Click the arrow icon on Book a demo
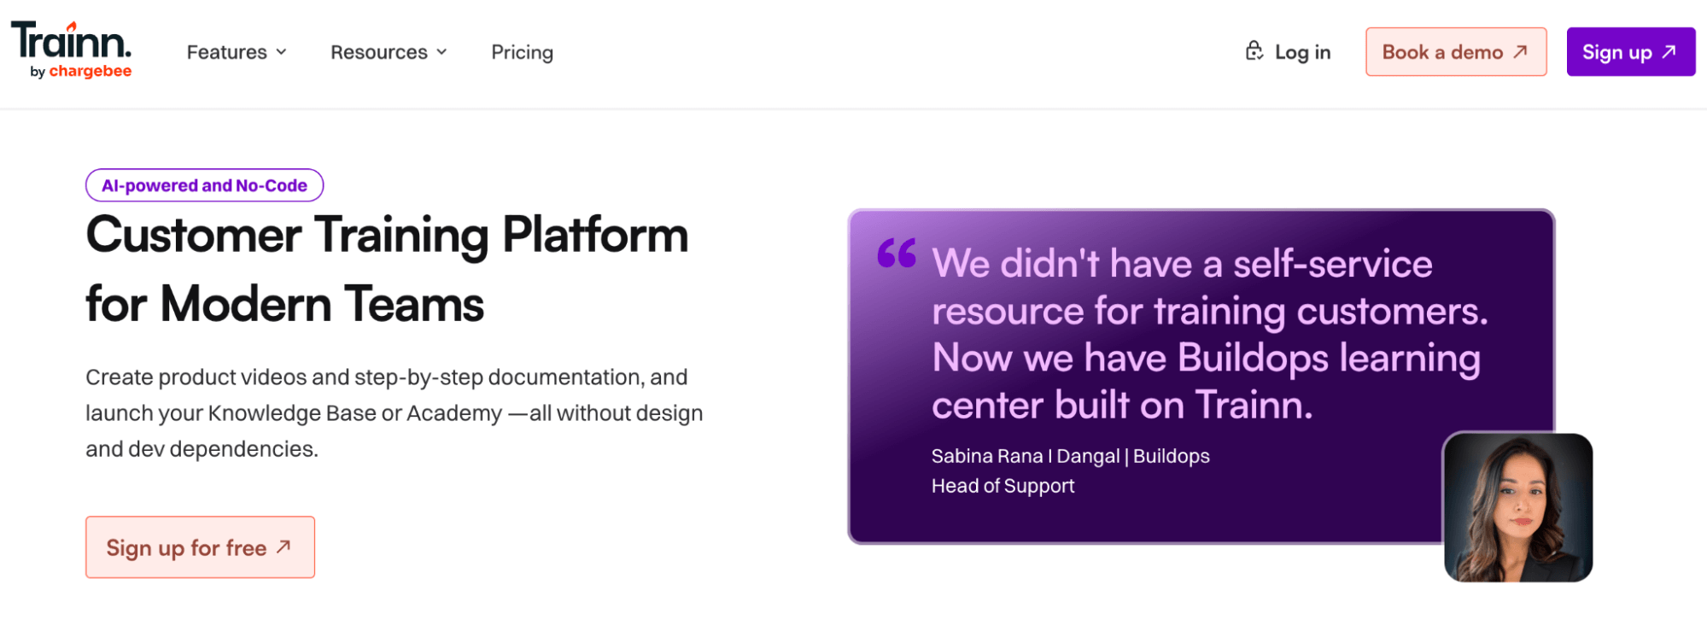This screenshot has height=643, width=1707. coord(1520,52)
